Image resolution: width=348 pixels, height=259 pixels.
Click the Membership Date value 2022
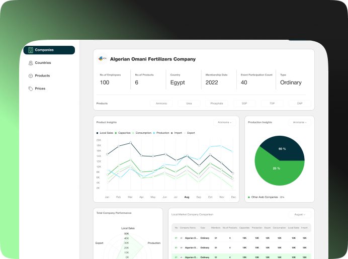[x=212, y=82]
